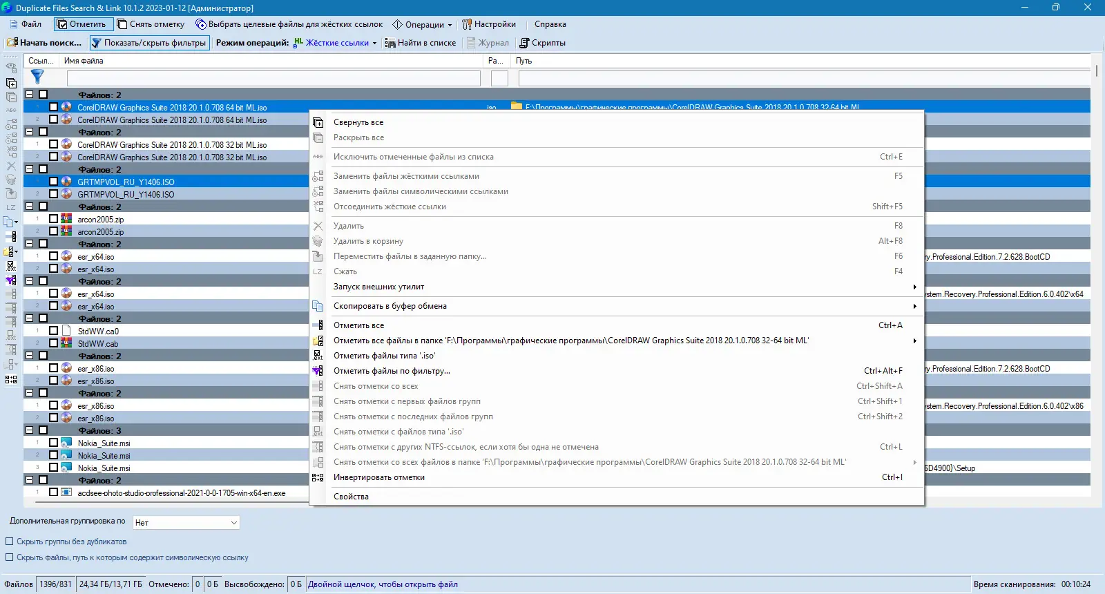The image size is (1105, 594).
Task: Choose Инвертировать отметки in context menu
Action: point(617,477)
